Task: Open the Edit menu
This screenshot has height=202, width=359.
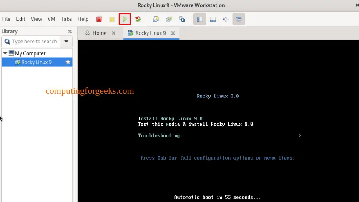Action: [x=20, y=19]
